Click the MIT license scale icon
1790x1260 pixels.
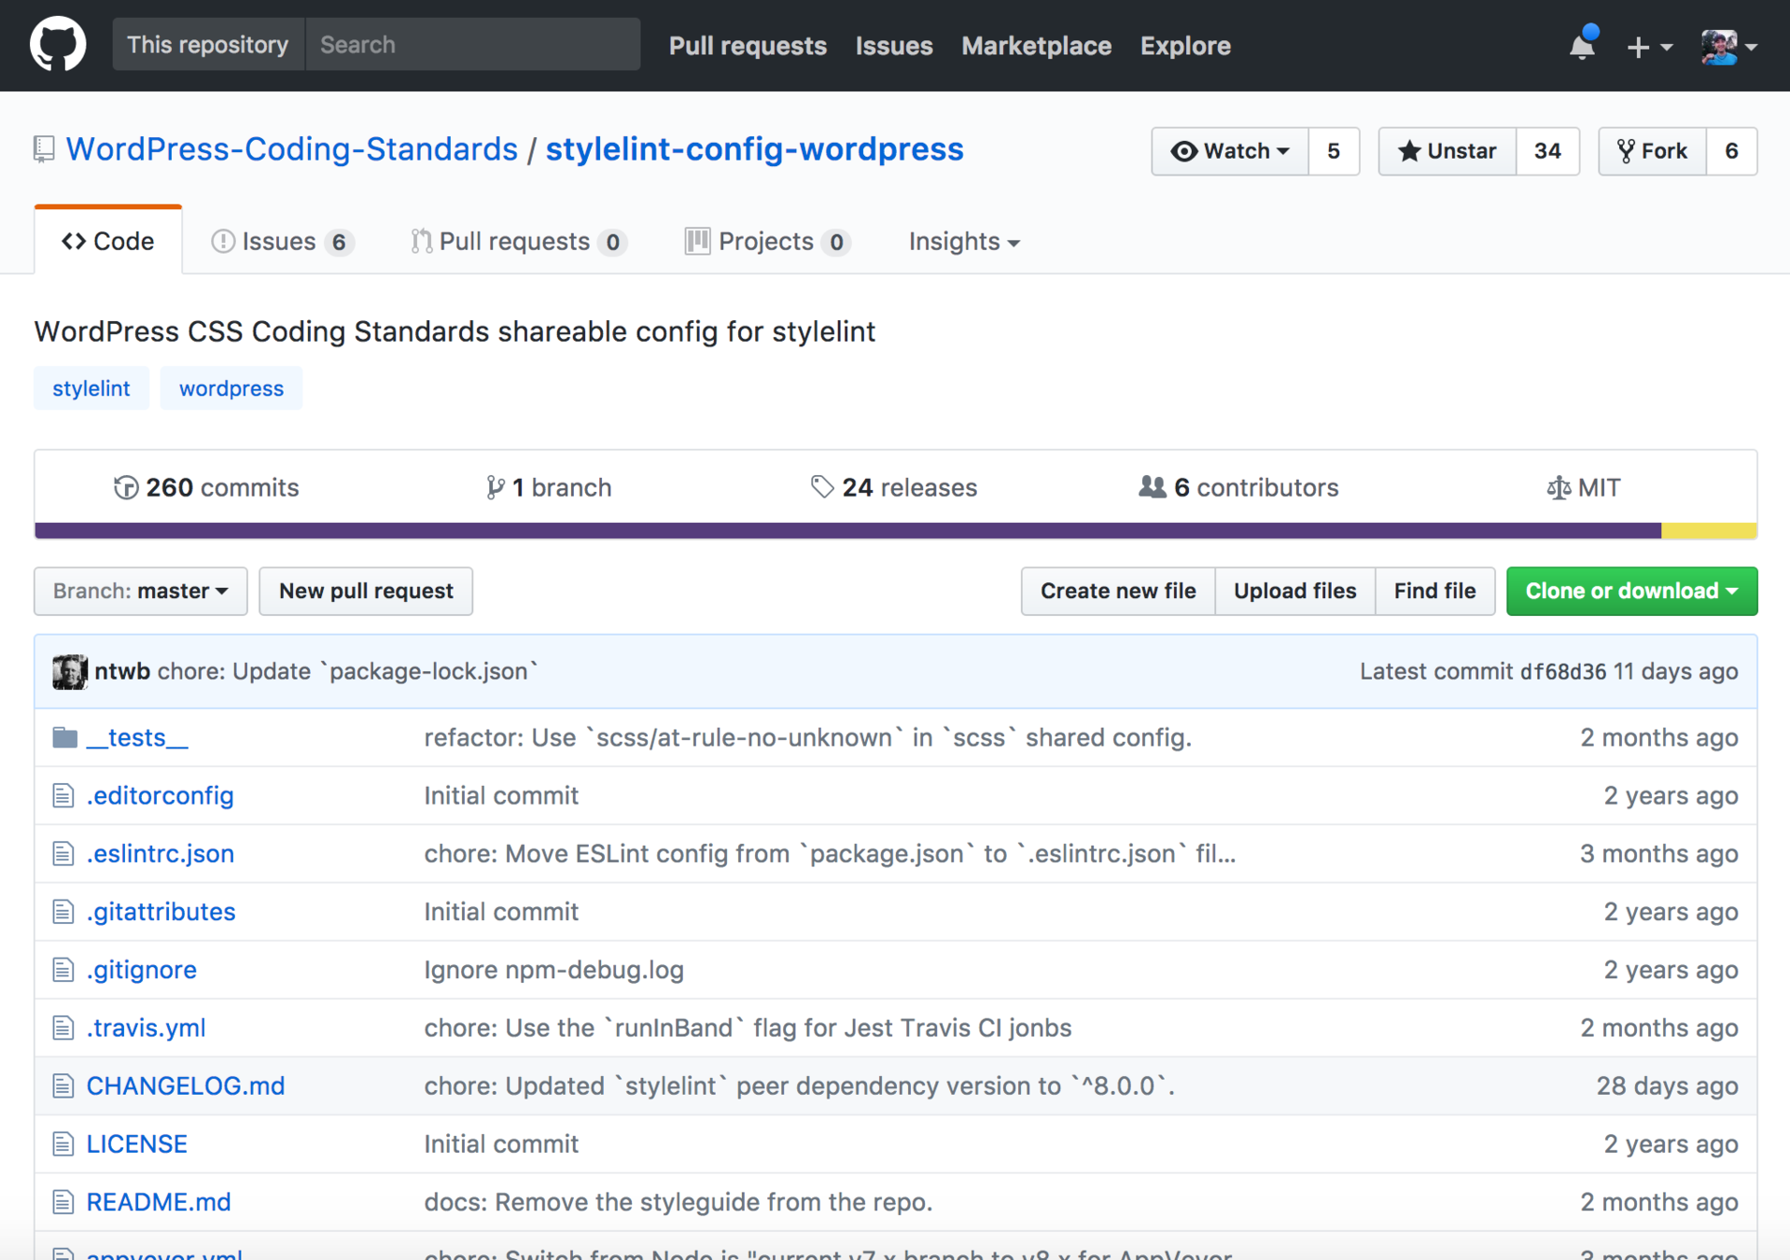tap(1558, 487)
